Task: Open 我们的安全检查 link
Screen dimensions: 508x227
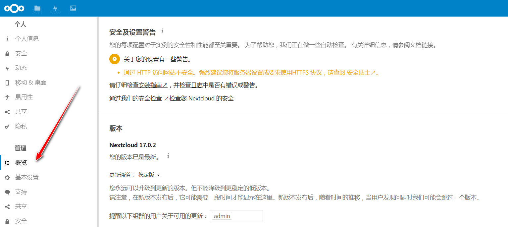Action: click(145, 98)
